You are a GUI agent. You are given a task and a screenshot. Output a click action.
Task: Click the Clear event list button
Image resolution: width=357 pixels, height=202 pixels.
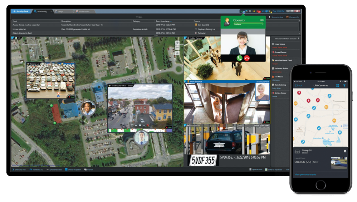pyautogui.click(x=293, y=17)
